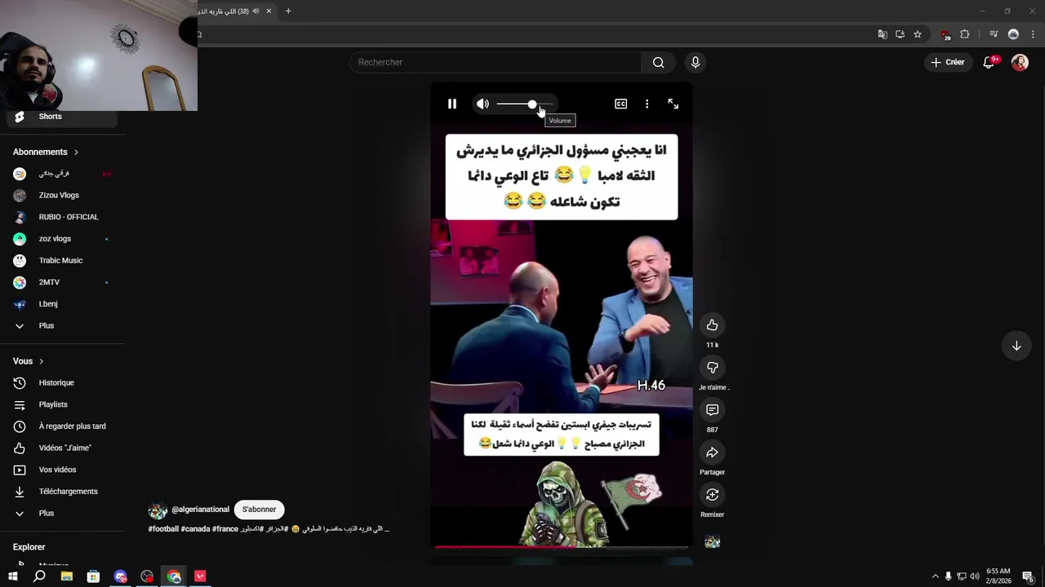
Task: Open Trabic Music subscription
Action: [62, 260]
